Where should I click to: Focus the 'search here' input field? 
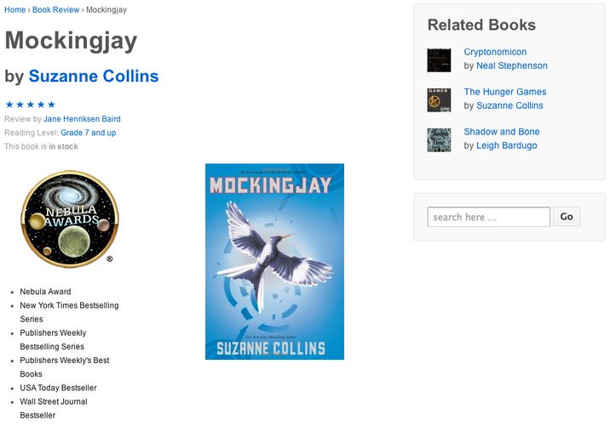(488, 217)
